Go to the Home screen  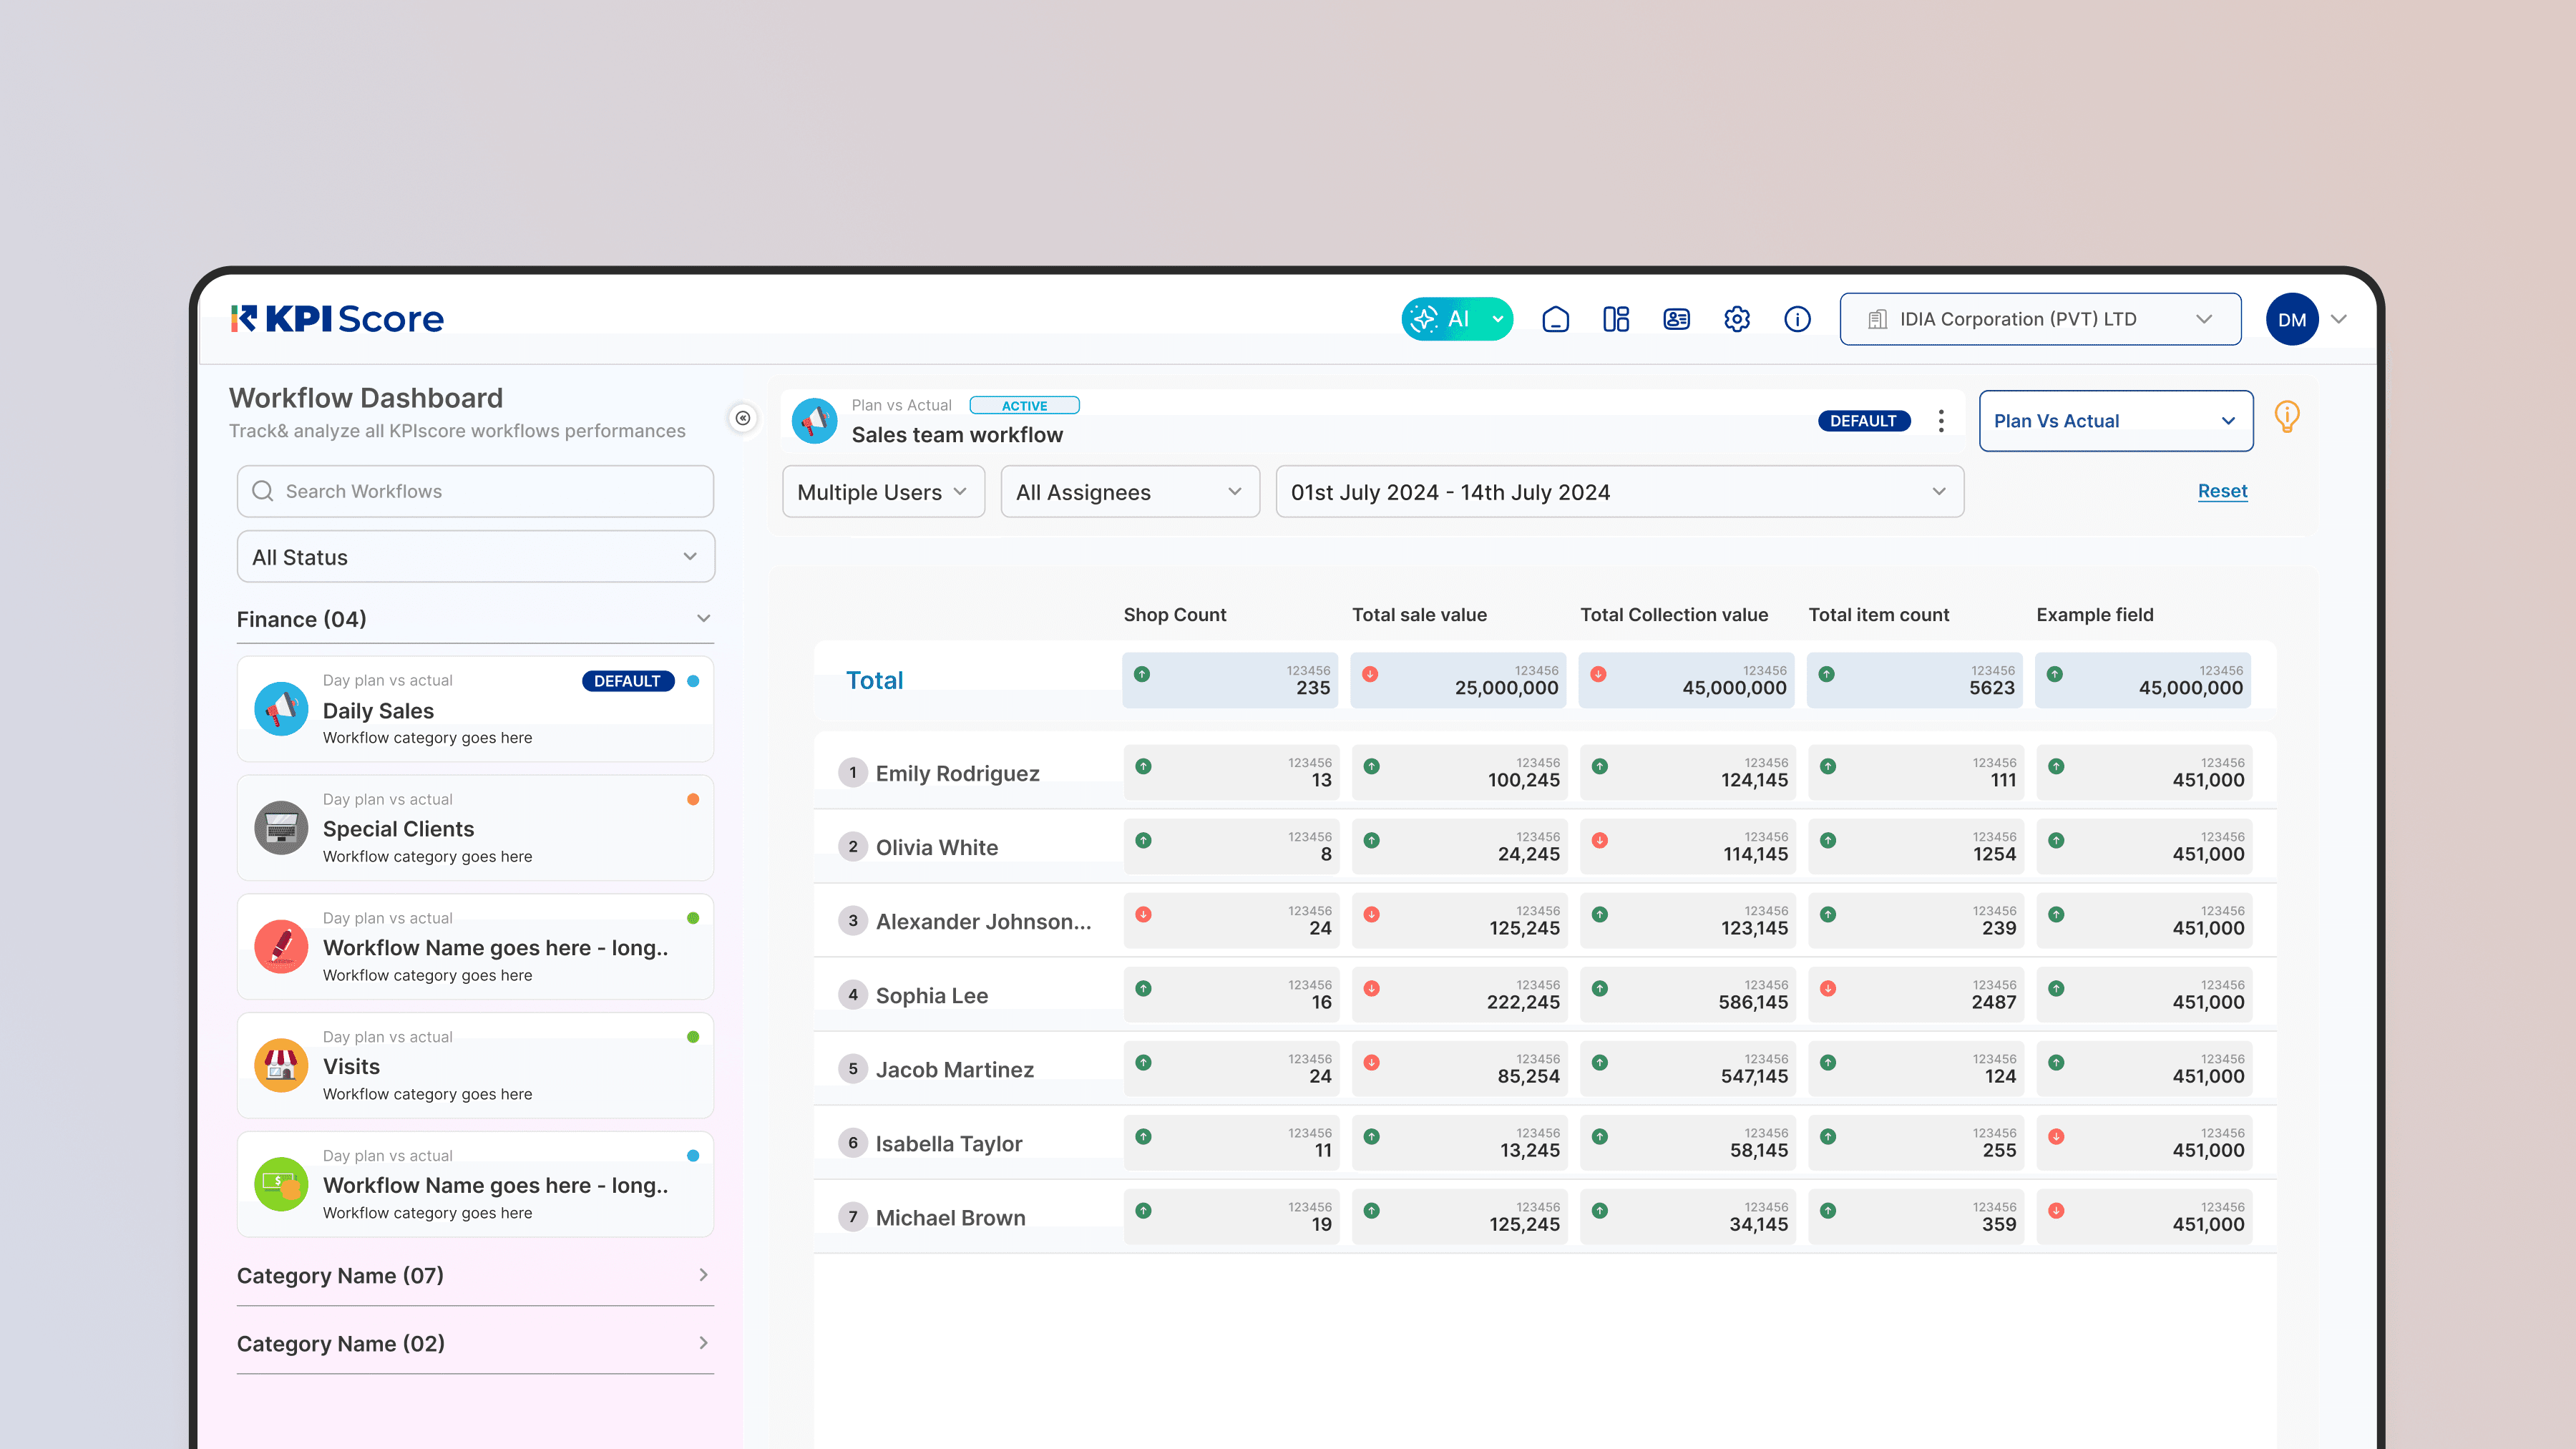[1556, 318]
